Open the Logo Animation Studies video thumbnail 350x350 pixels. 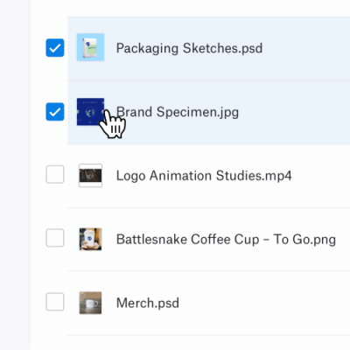click(90, 175)
